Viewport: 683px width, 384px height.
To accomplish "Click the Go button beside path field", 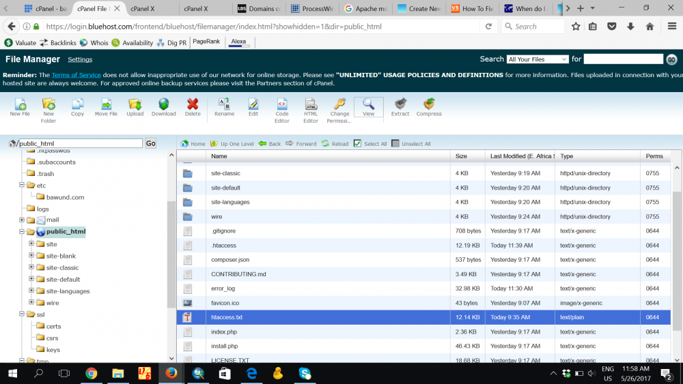I will [x=150, y=143].
